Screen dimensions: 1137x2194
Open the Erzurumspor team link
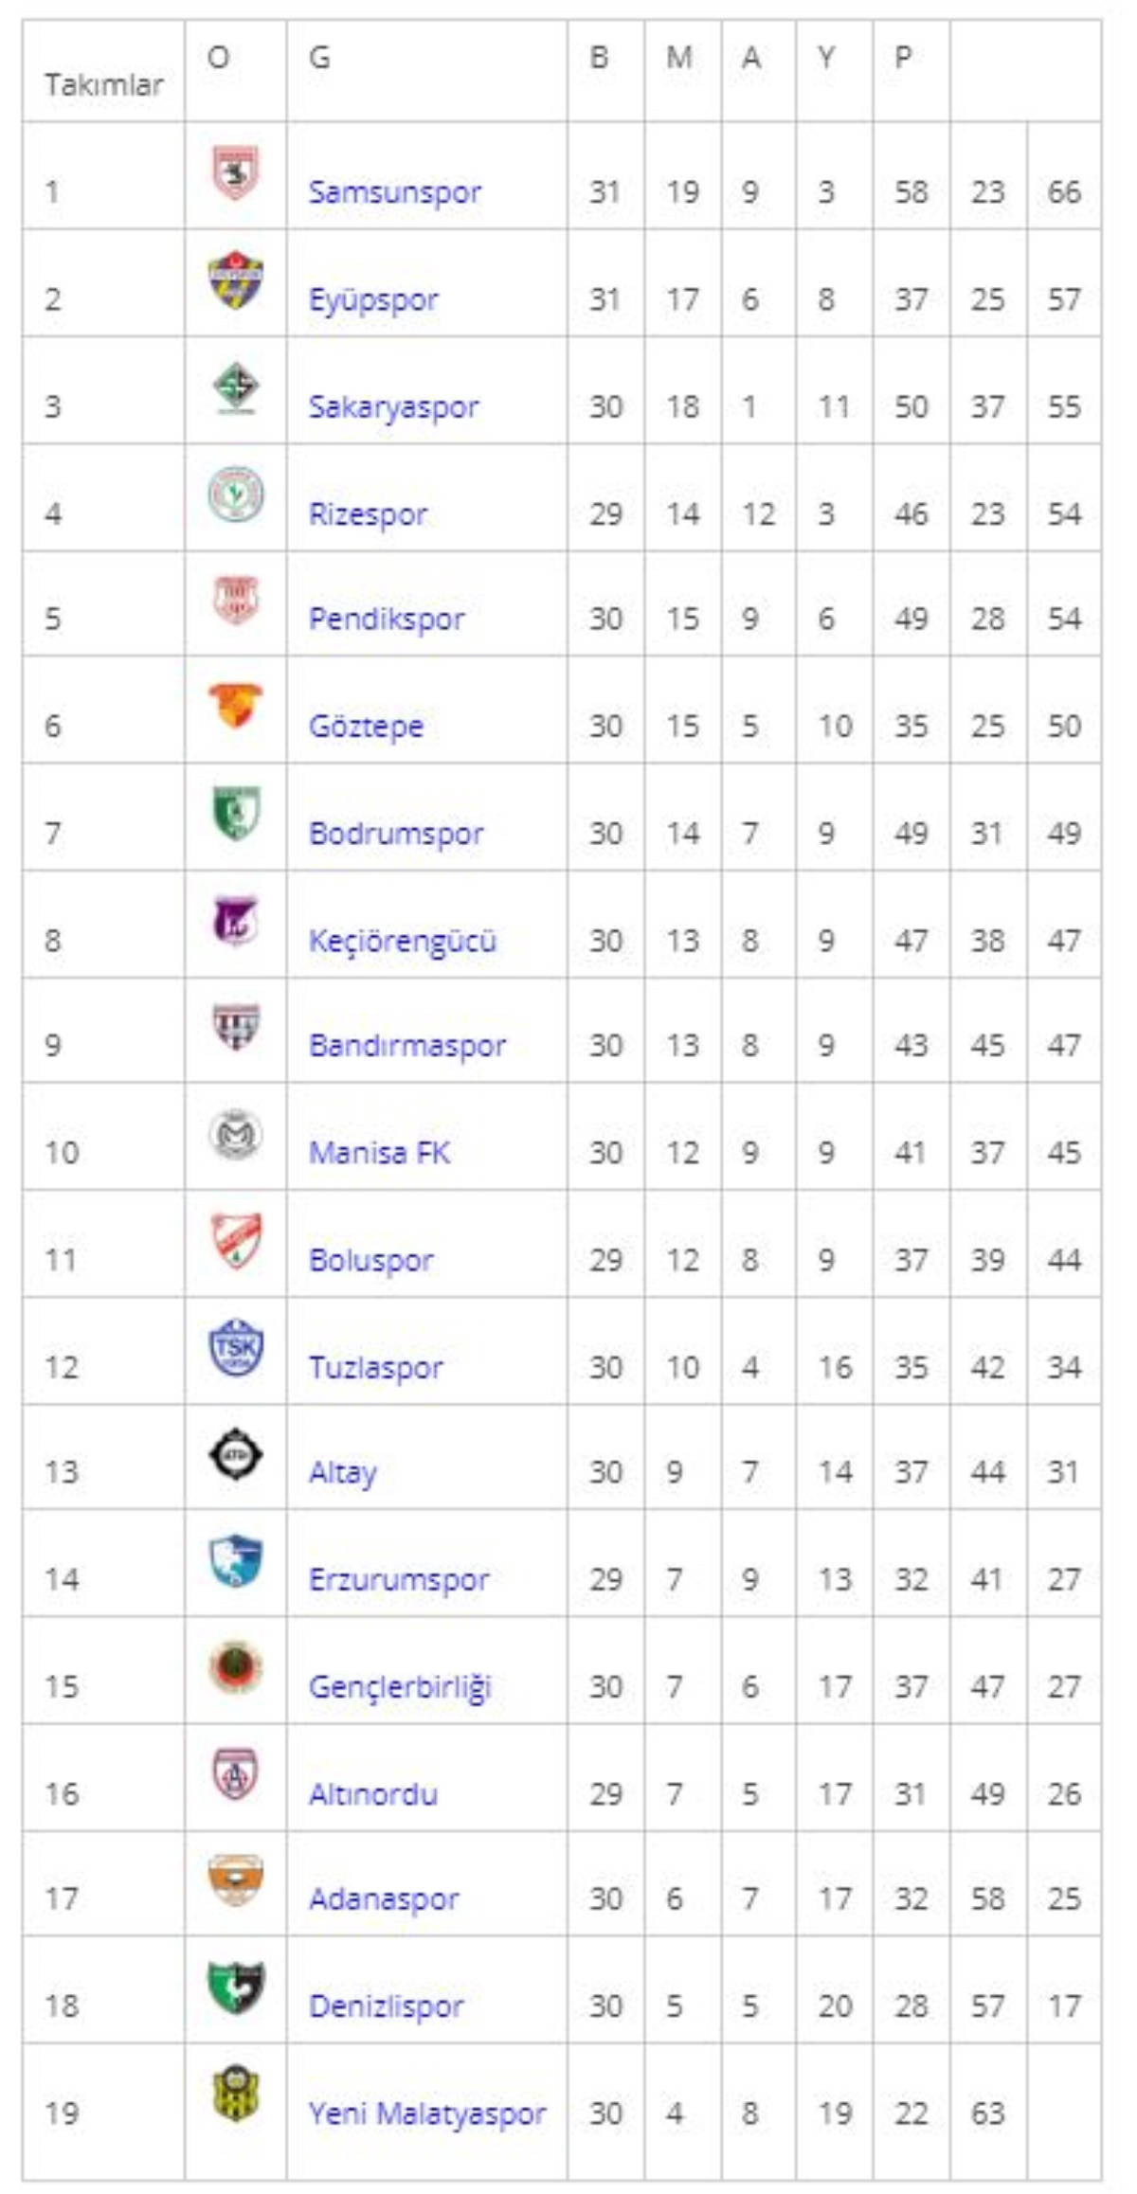pyautogui.click(x=399, y=1579)
